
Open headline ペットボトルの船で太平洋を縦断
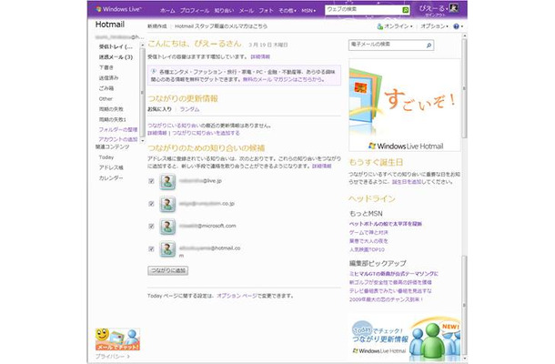tap(386, 224)
